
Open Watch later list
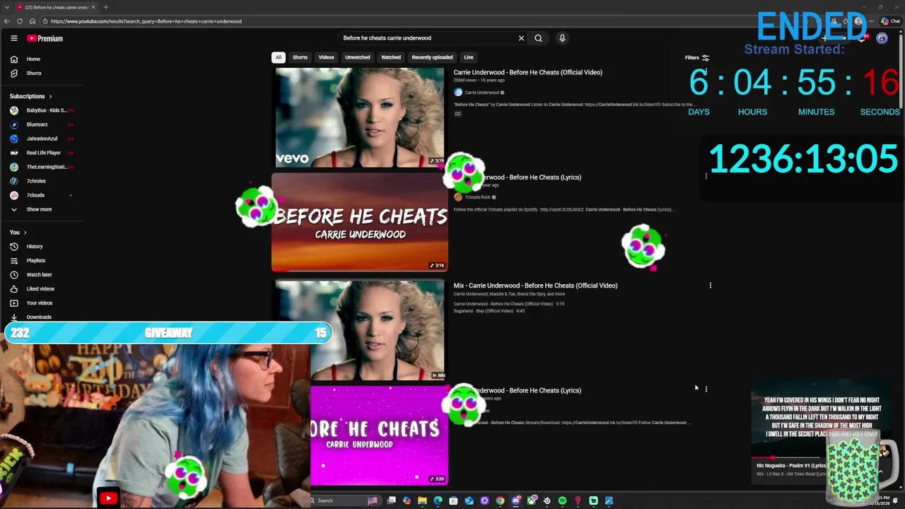pyautogui.click(x=39, y=275)
